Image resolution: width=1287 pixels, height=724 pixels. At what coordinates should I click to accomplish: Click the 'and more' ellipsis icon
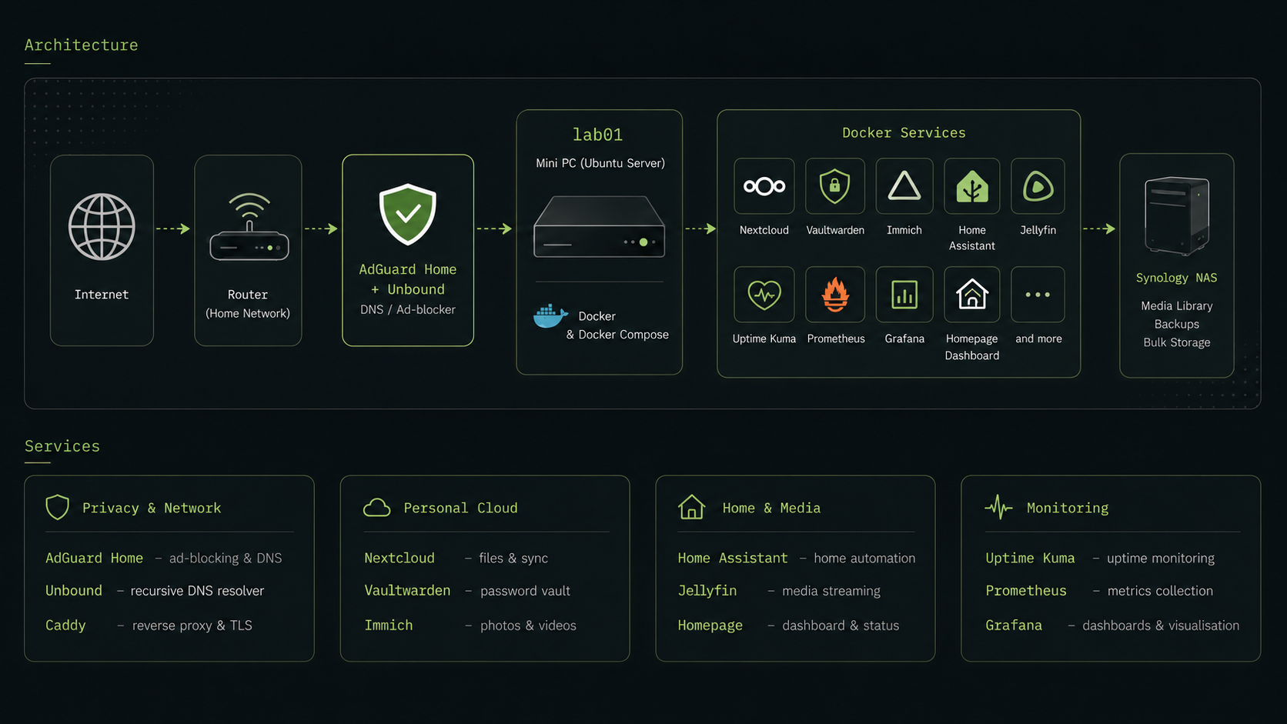[x=1038, y=295]
